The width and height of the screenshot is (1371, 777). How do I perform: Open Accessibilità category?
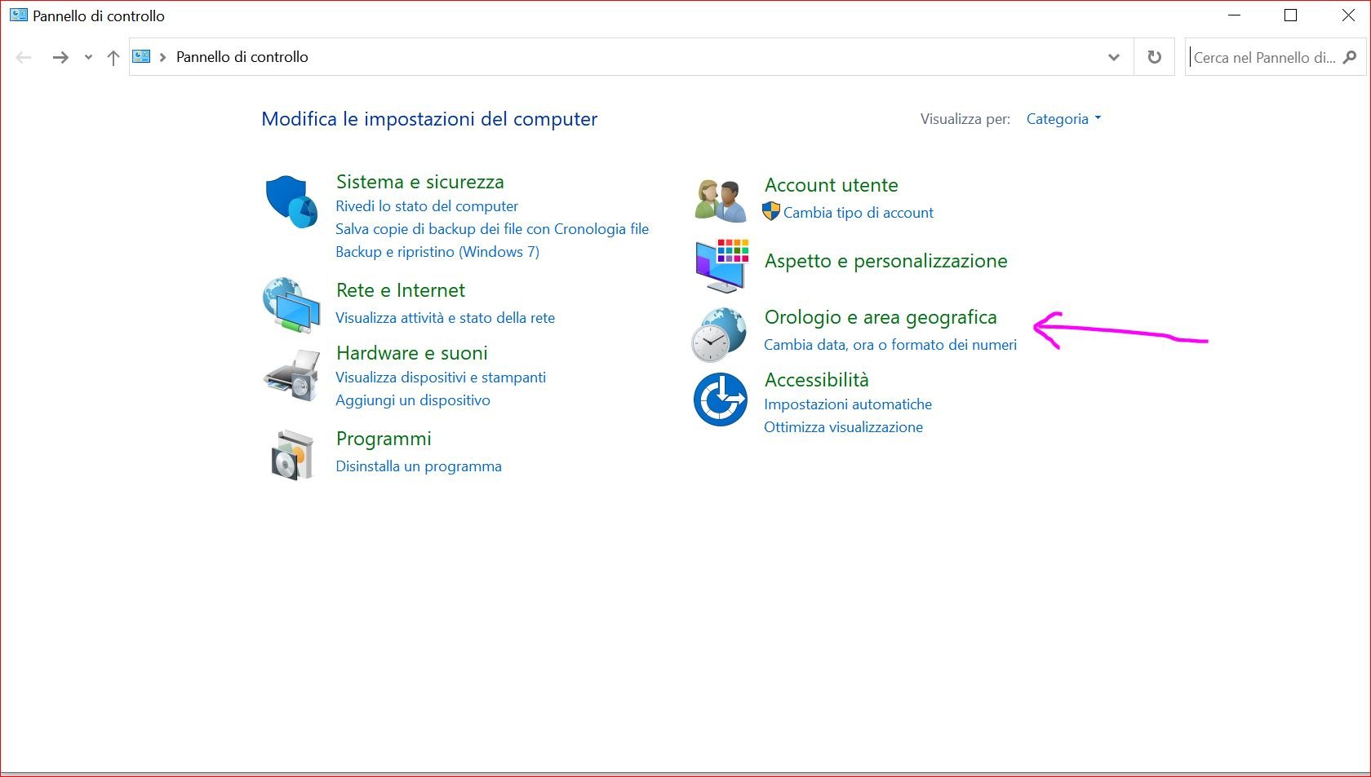coord(817,380)
